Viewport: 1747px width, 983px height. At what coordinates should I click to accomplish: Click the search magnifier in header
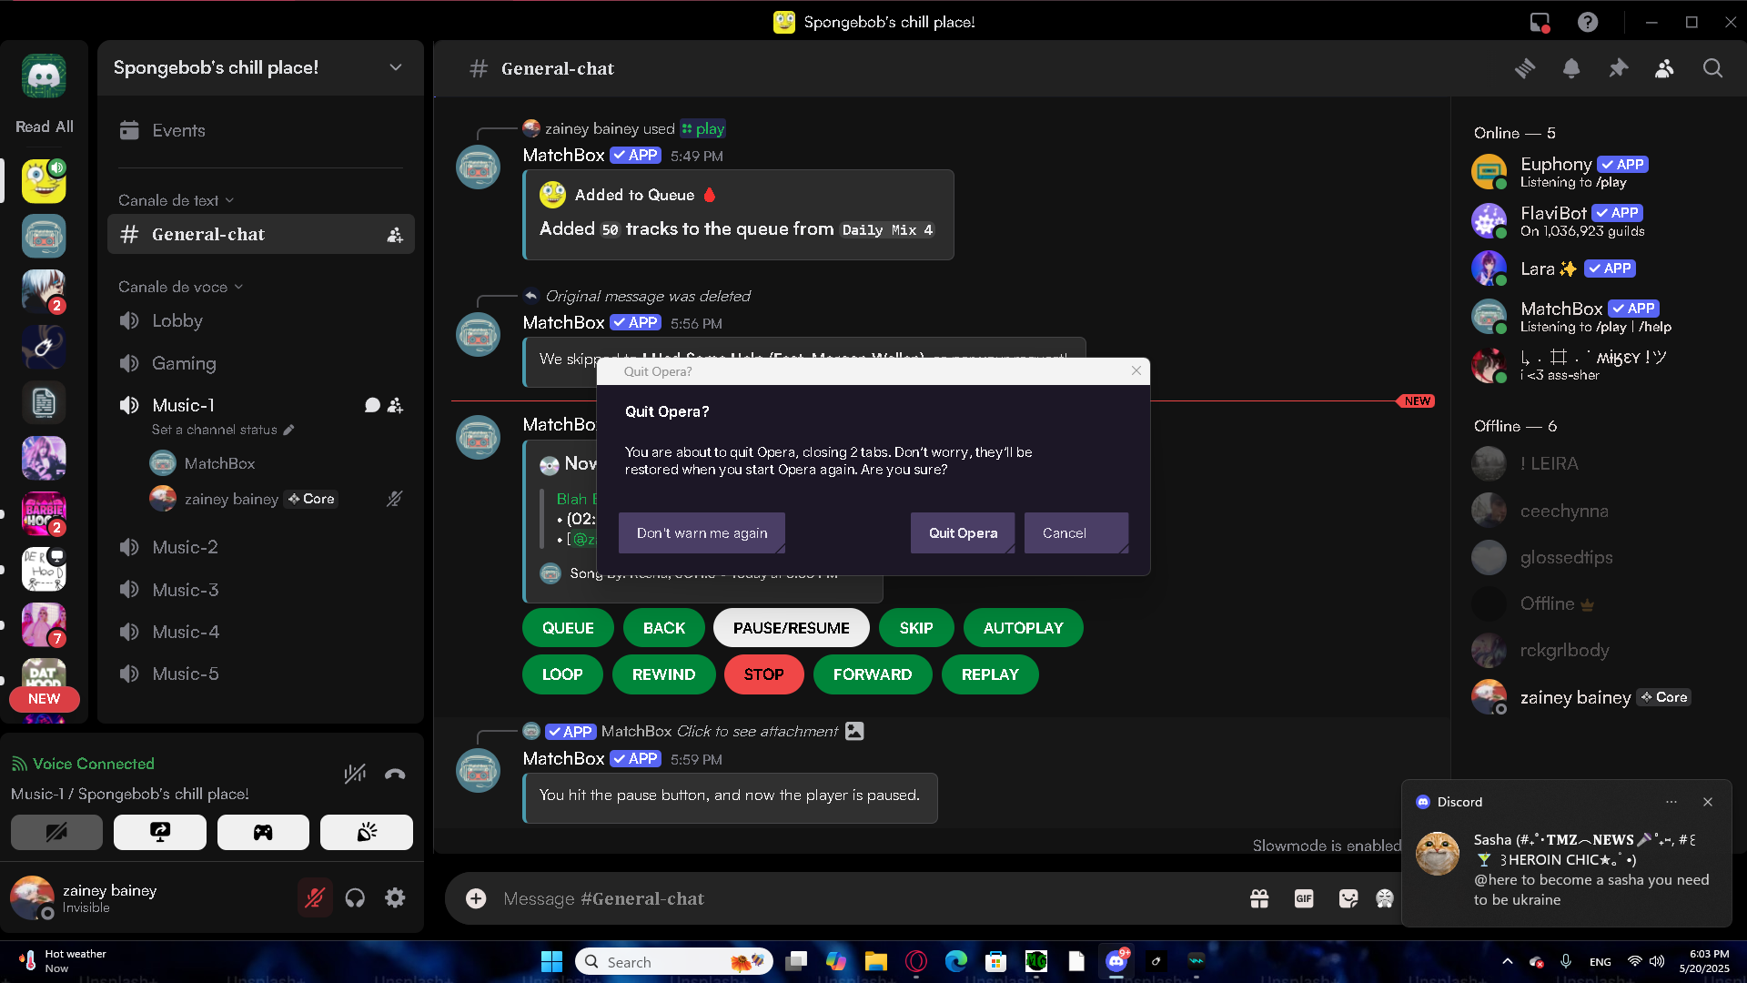click(1712, 68)
